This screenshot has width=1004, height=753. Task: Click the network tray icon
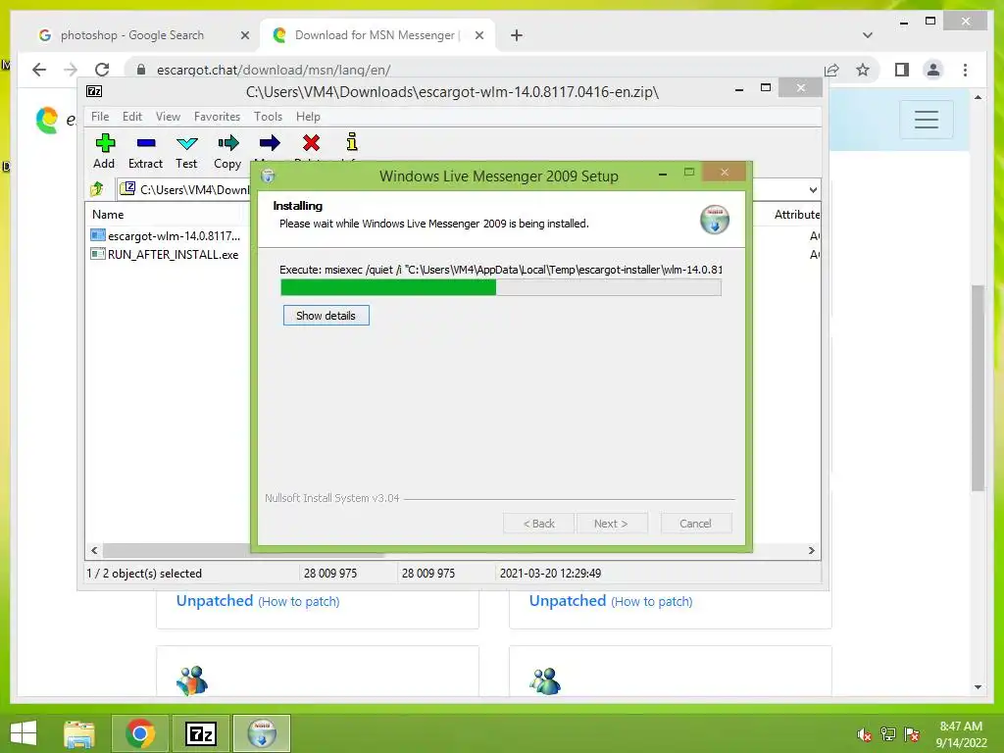[x=888, y=734]
